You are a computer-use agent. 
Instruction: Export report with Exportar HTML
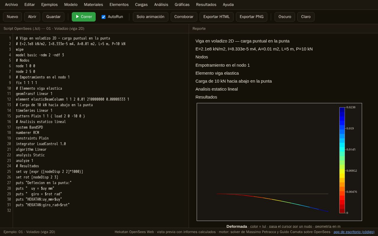tap(216, 17)
